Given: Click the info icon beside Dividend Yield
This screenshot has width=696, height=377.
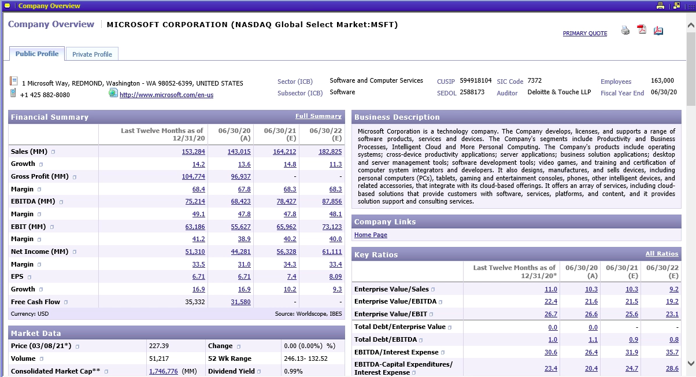Looking at the screenshot, I should click(x=259, y=372).
